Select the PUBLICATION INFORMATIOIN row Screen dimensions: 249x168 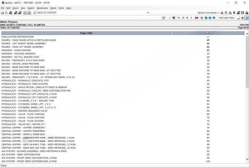123,37
